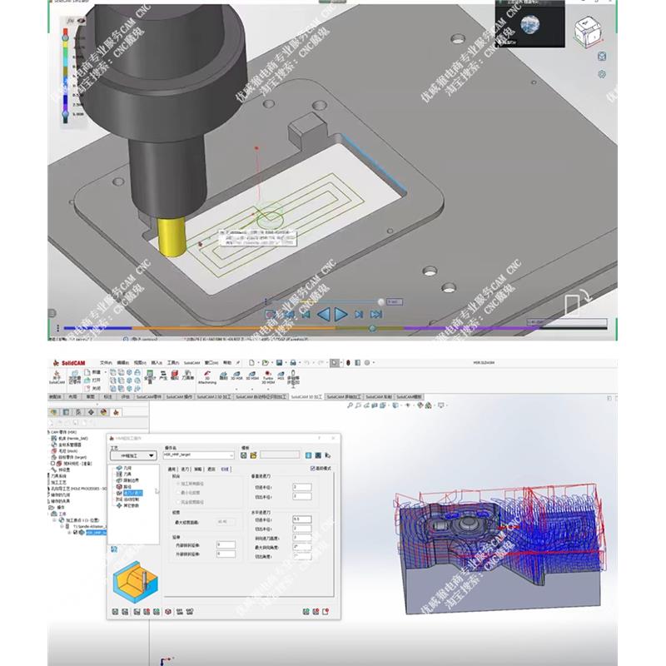The height and width of the screenshot is (666, 666).
Task: Expand the dropdown arrow under 3D HSR icon
Action: (236, 389)
